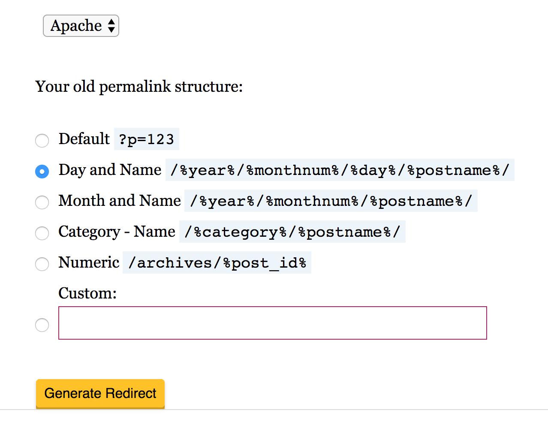Click the 'Default' label text

[84, 139]
